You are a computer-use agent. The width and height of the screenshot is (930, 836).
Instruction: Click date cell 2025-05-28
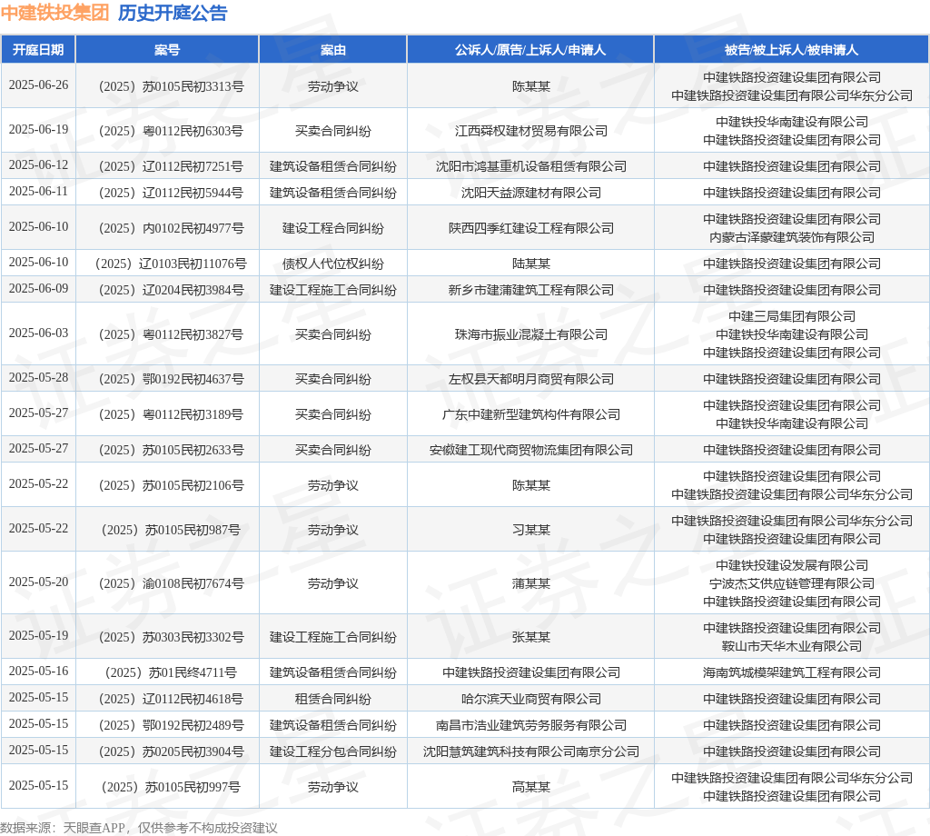click(38, 377)
